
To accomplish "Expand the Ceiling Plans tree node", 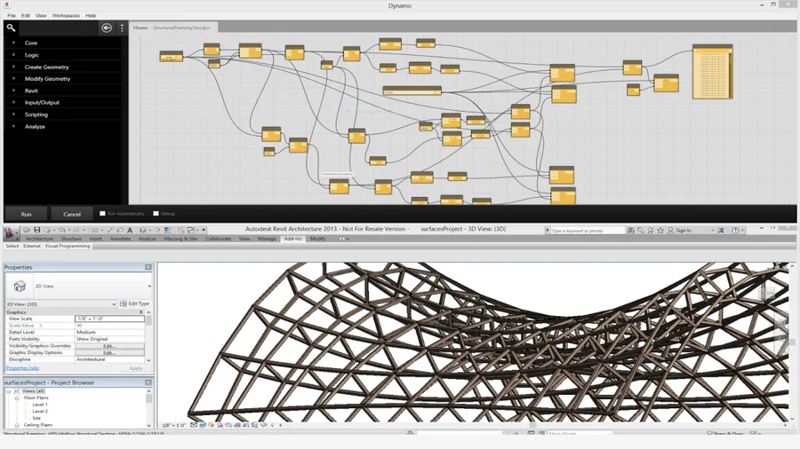I will (17, 424).
